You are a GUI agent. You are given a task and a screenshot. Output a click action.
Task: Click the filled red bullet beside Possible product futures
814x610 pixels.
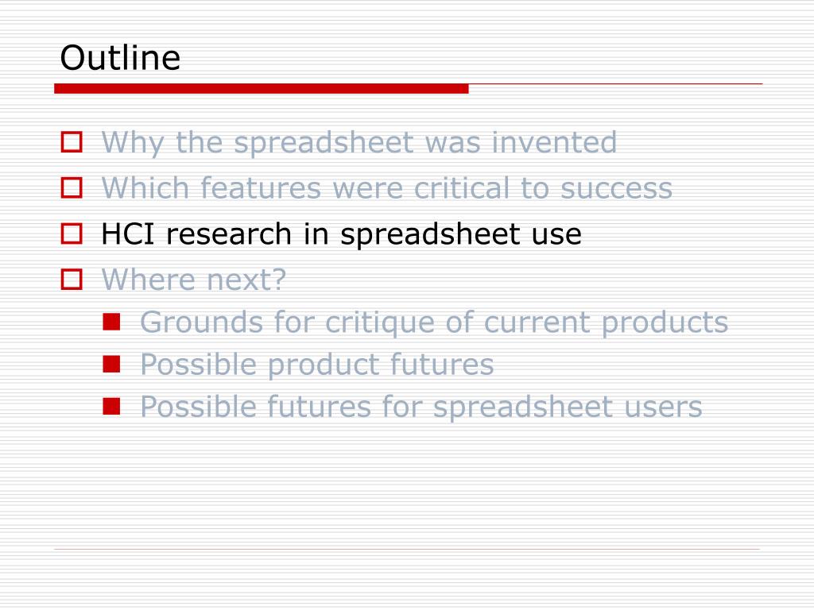[x=111, y=364]
